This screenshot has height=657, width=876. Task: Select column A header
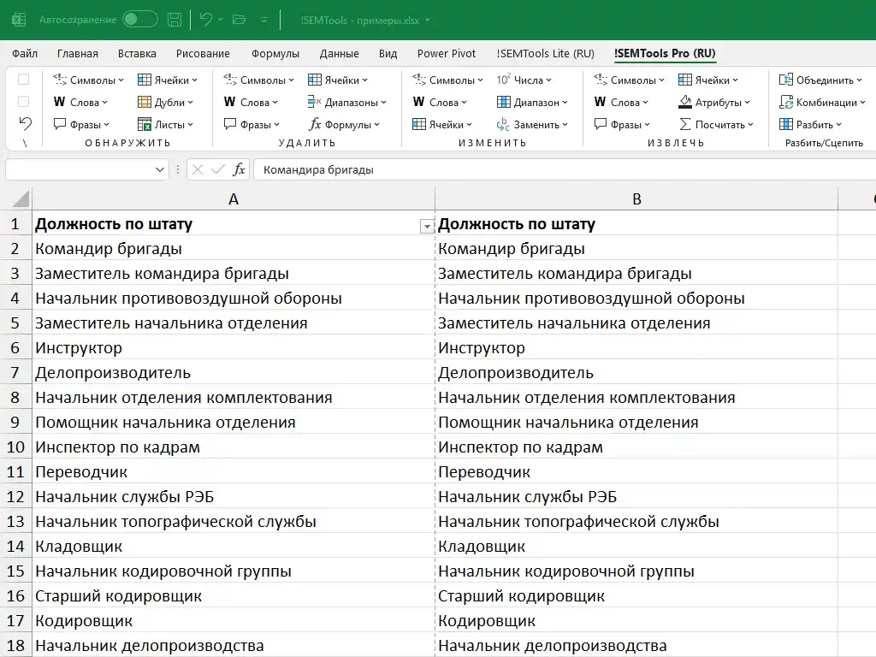pyautogui.click(x=234, y=198)
